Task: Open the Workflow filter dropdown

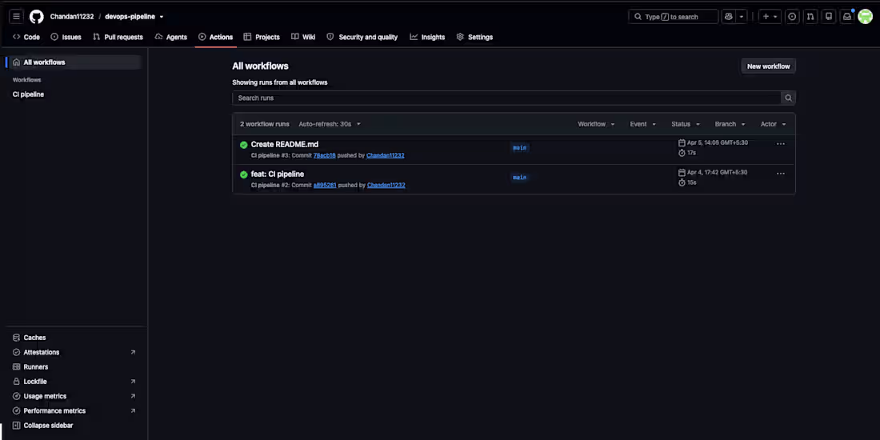Action: pos(596,124)
